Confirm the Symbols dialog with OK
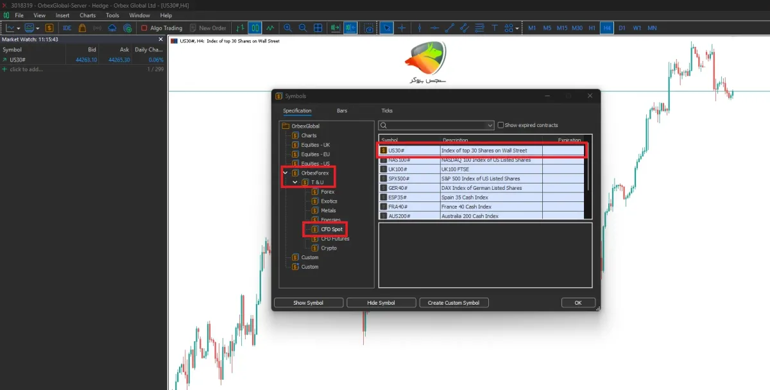The image size is (770, 390). [578, 303]
